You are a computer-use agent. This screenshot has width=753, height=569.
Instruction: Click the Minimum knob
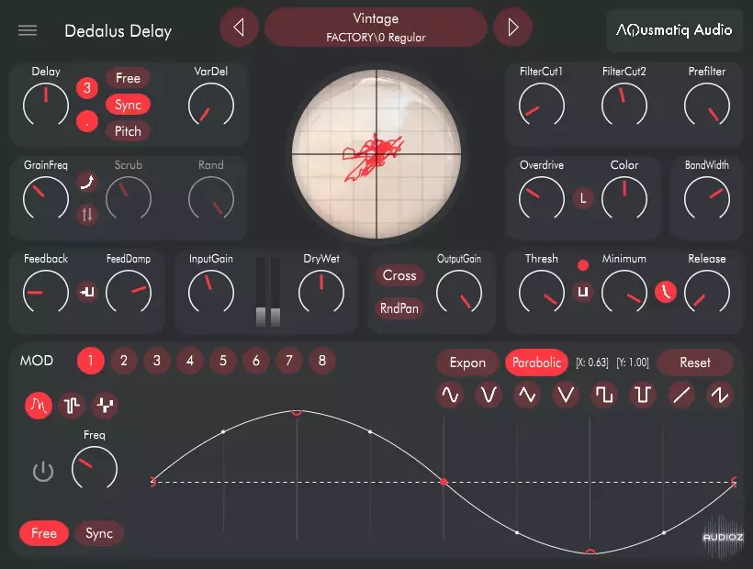(624, 292)
